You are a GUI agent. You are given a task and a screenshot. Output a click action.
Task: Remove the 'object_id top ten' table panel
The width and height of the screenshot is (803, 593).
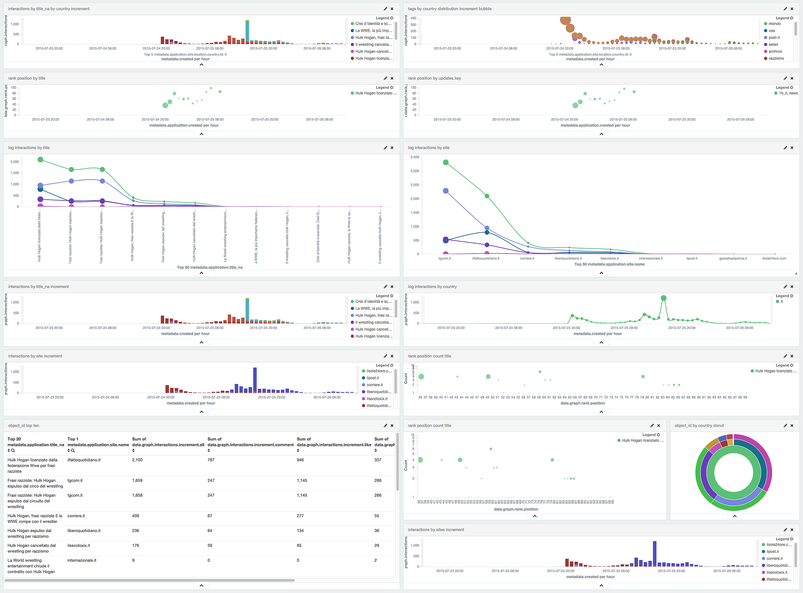click(392, 426)
